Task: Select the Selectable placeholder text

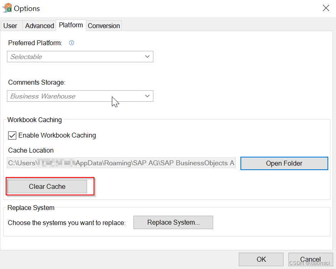Action: [26, 57]
